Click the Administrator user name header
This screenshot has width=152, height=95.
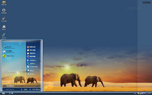pos(7,43)
